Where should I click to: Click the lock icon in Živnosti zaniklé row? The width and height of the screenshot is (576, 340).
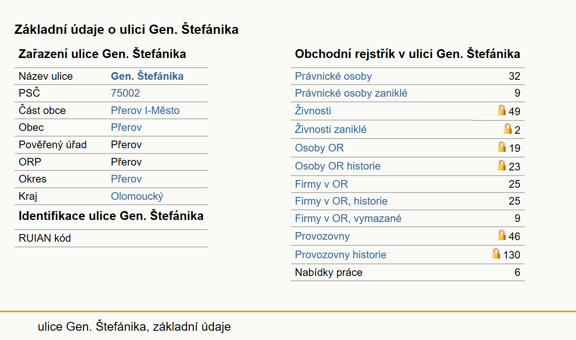508,129
